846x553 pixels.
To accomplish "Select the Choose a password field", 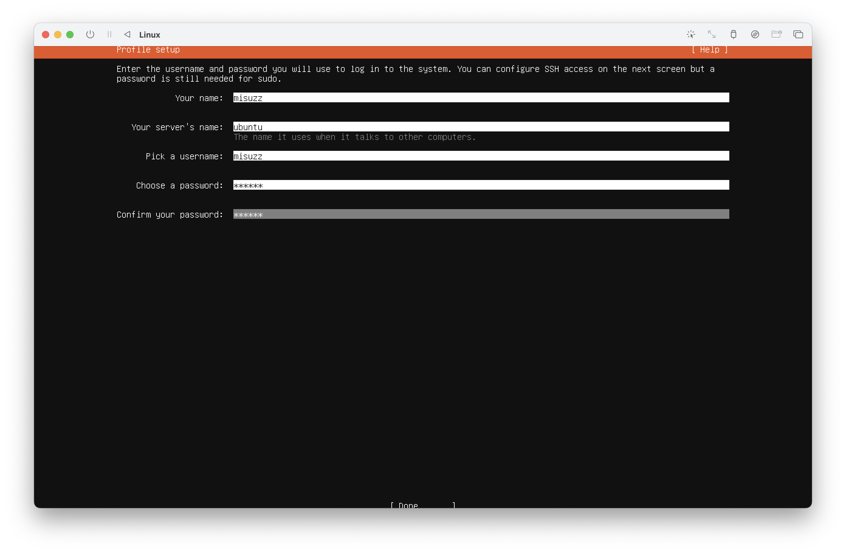I will click(x=480, y=185).
